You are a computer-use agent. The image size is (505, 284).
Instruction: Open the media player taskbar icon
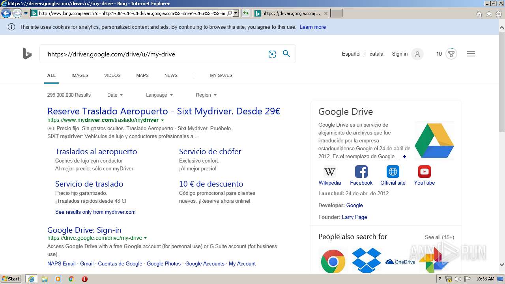tap(58, 279)
